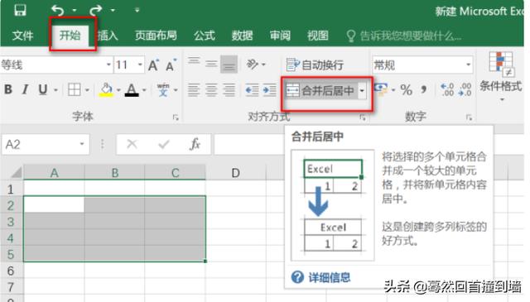The height and width of the screenshot is (302, 530).
Task: Click the A2 Name Box
Action: tap(46, 144)
